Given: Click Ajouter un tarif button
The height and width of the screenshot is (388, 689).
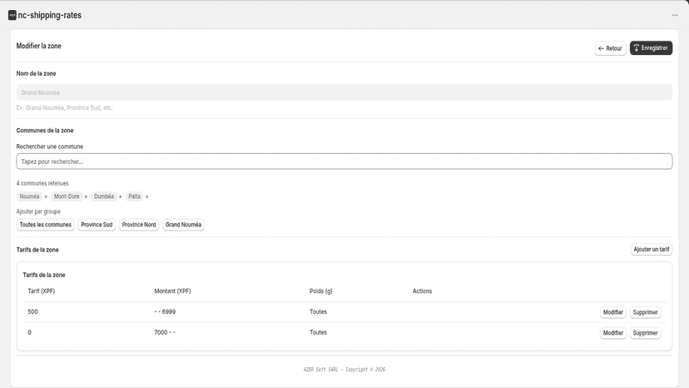Looking at the screenshot, I should coord(652,250).
